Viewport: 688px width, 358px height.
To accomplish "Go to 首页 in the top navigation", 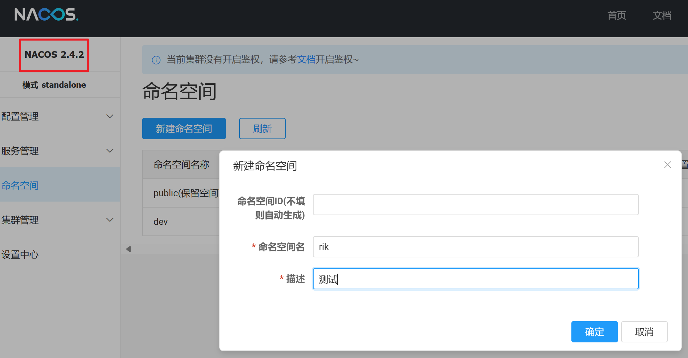I will pyautogui.click(x=617, y=15).
